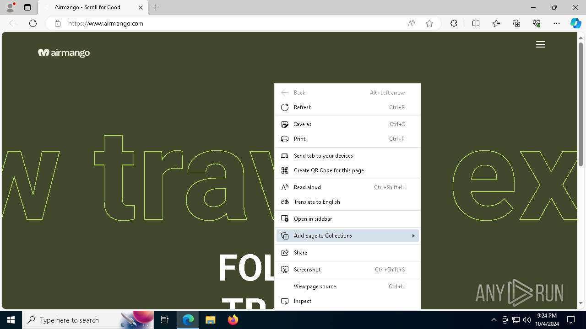Open the network tray icon

tap(516, 320)
